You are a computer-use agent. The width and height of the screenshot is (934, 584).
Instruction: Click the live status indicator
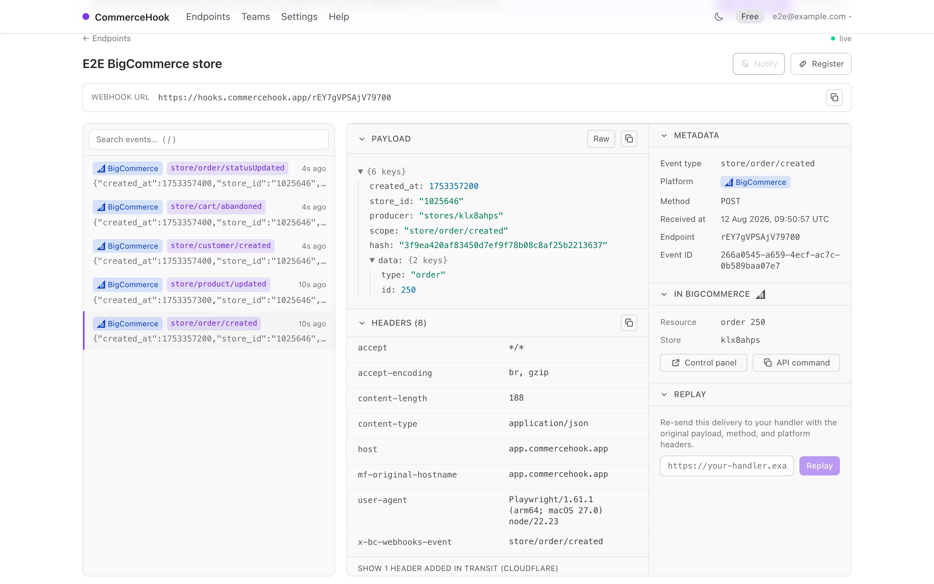click(841, 38)
